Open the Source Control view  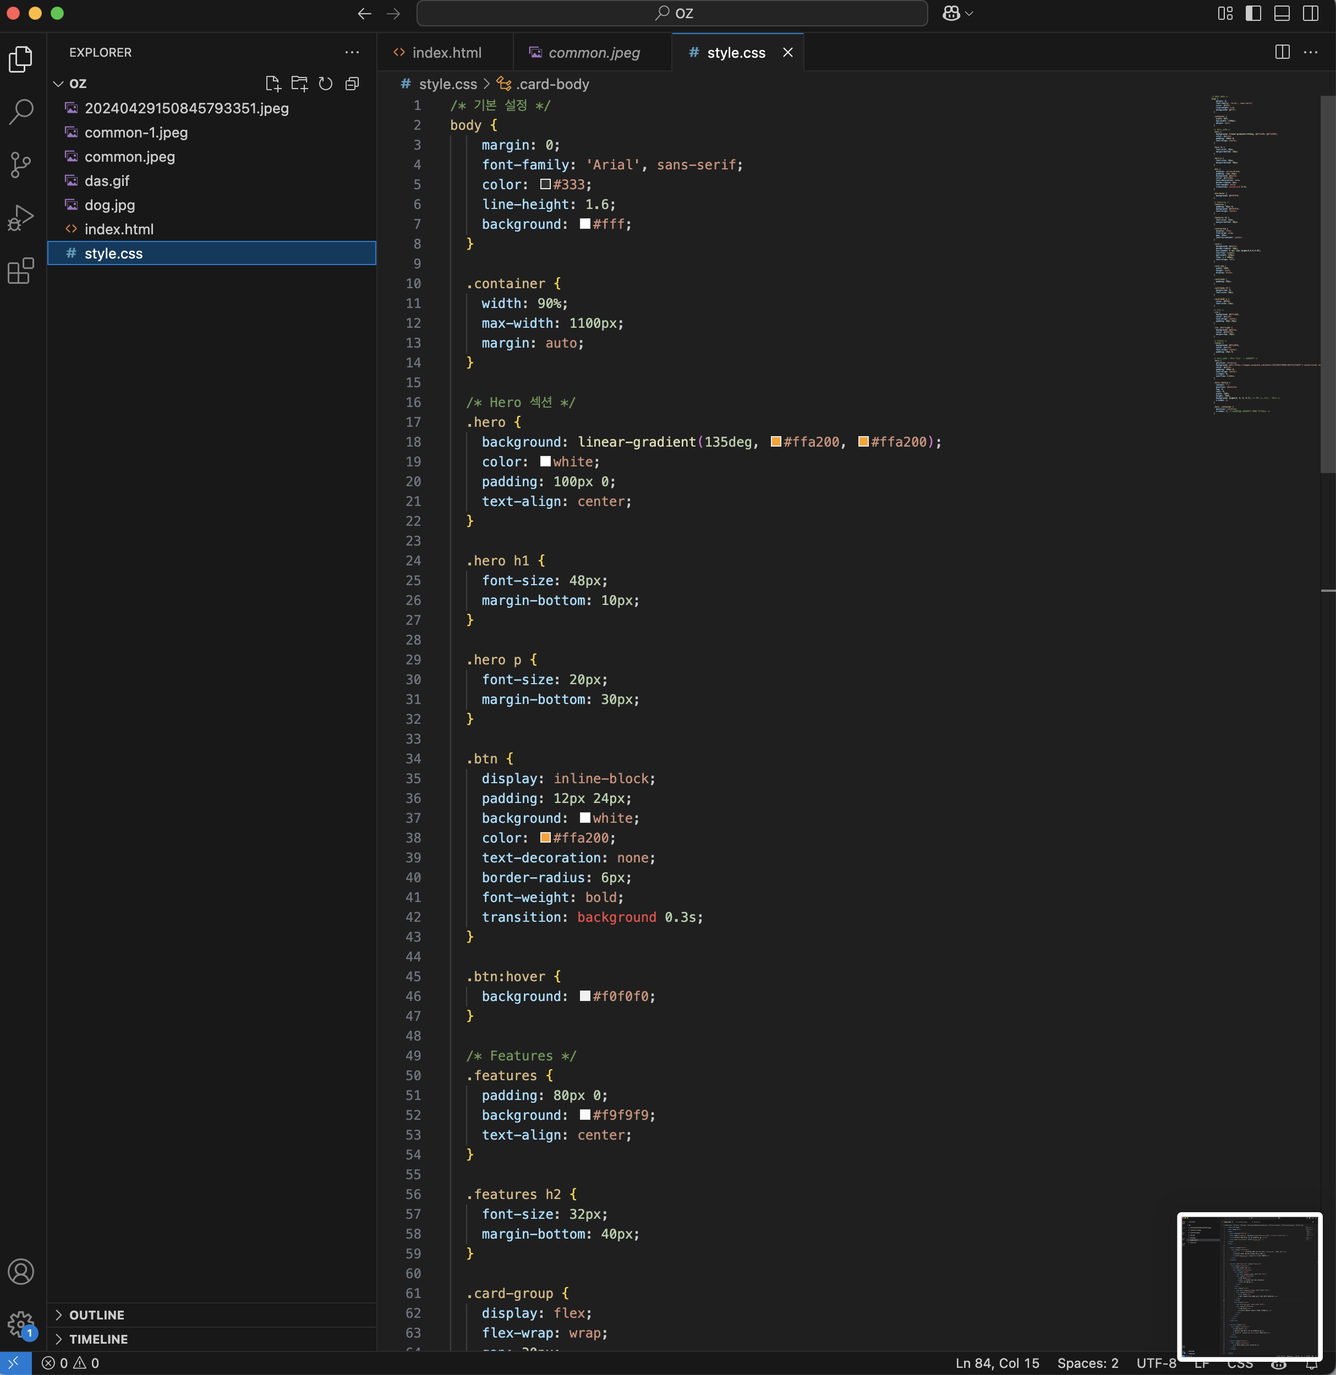click(x=20, y=165)
